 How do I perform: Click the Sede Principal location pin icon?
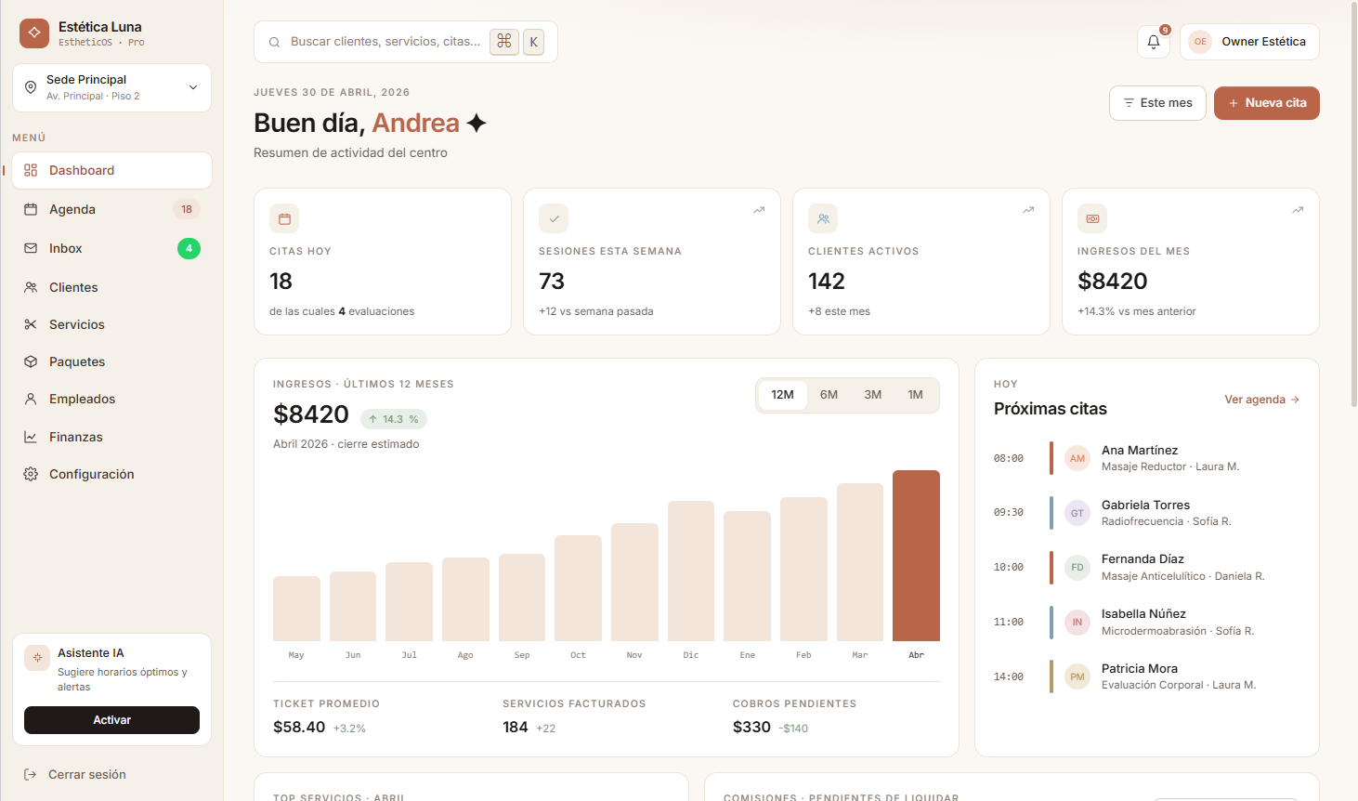(x=31, y=87)
